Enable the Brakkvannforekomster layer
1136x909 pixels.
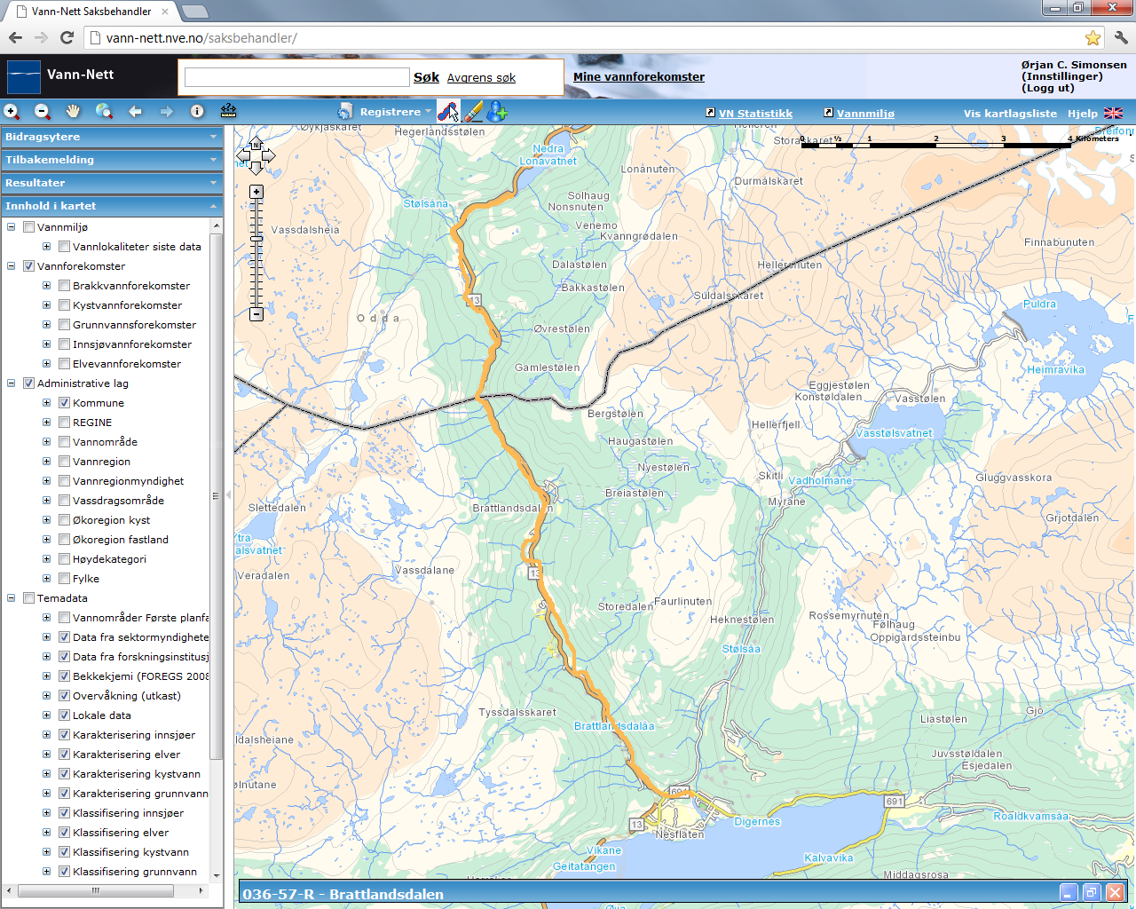pos(64,286)
